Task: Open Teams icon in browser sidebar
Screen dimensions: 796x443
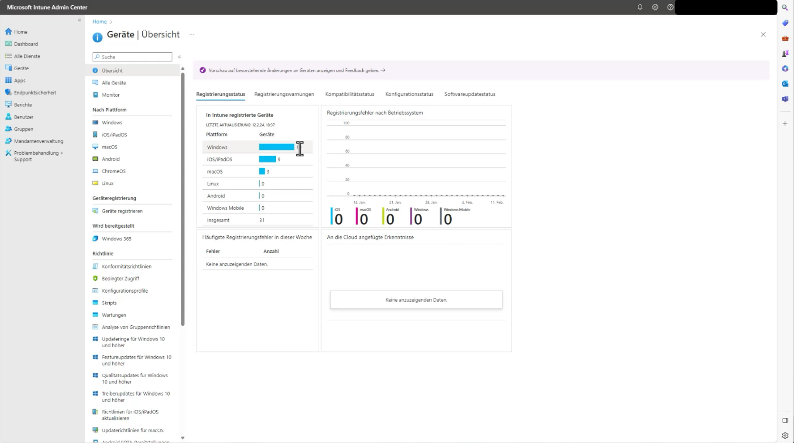Action: 785,99
